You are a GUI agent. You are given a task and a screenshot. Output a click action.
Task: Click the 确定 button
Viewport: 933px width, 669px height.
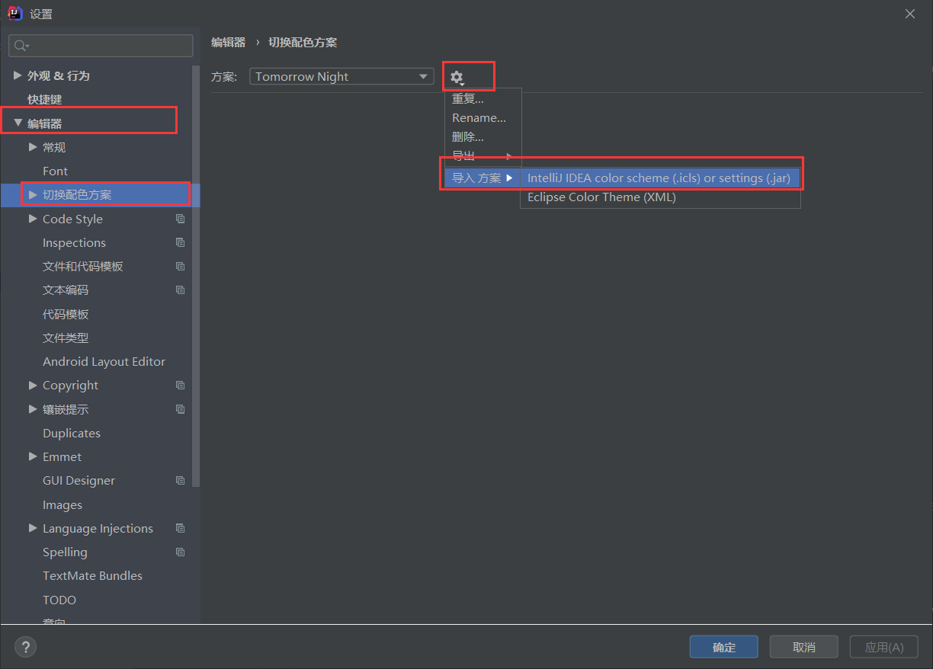point(724,647)
